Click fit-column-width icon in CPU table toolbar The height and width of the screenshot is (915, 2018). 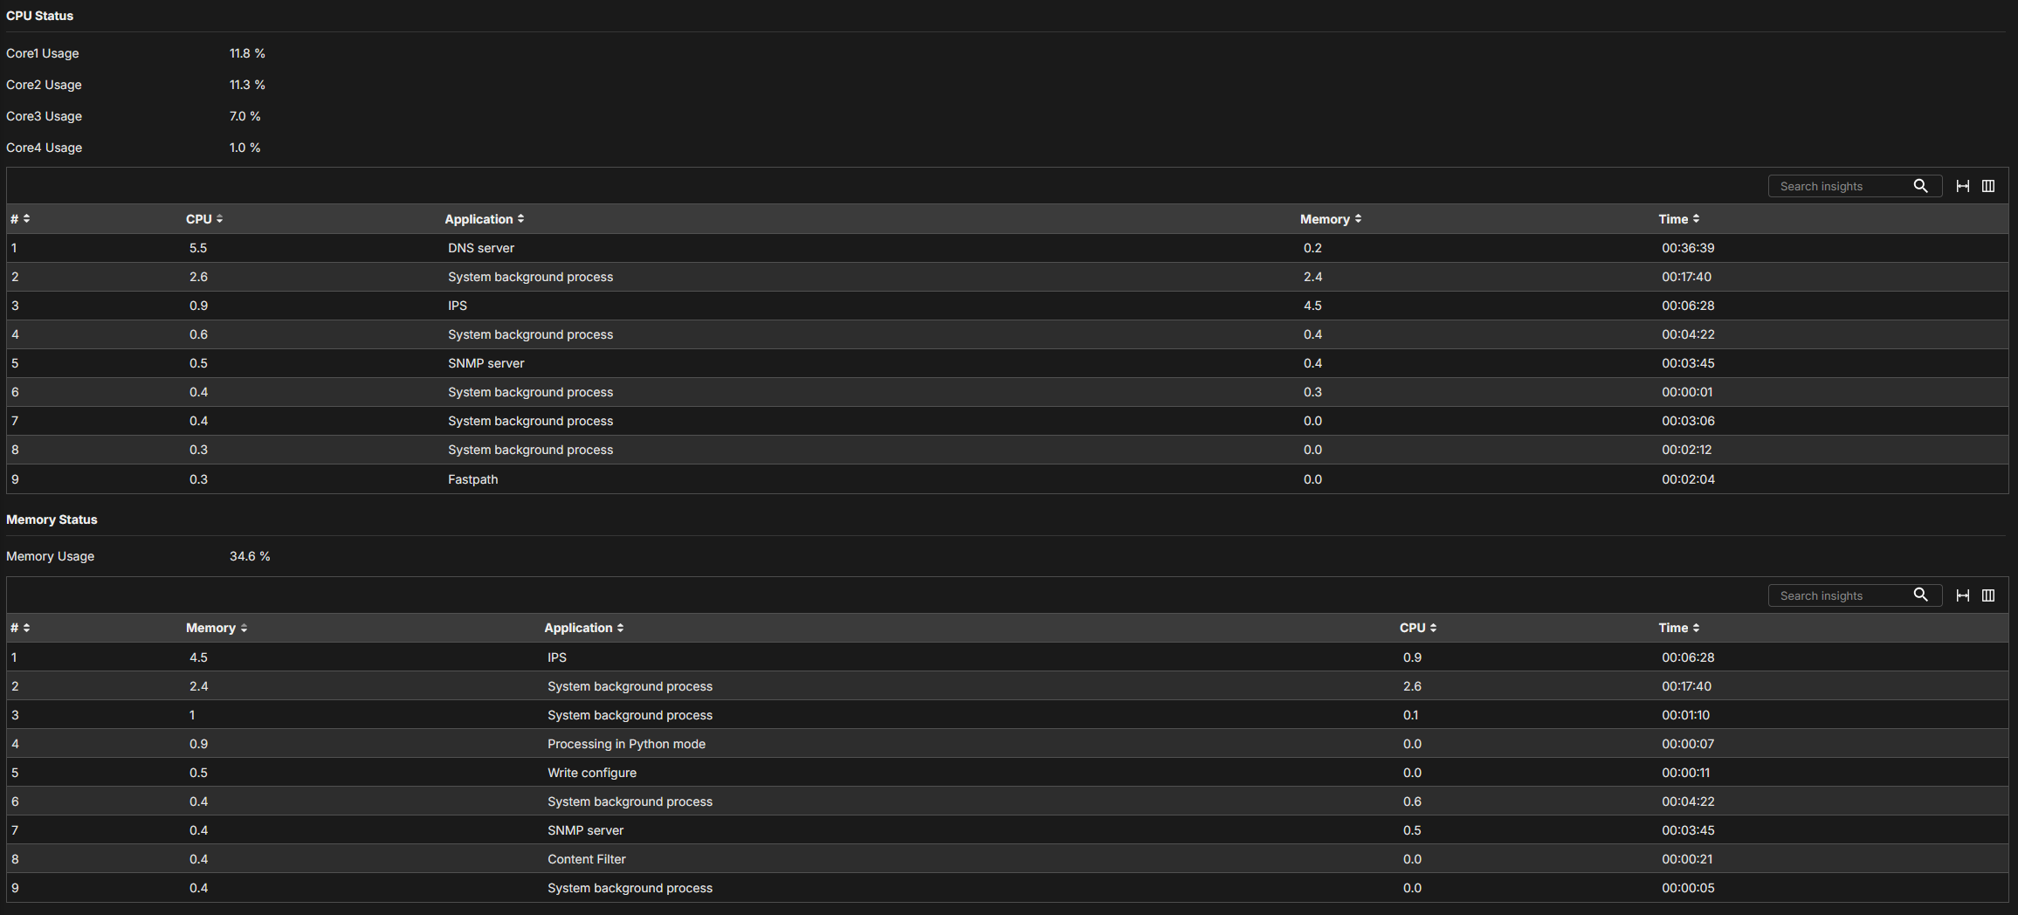[x=1963, y=186]
